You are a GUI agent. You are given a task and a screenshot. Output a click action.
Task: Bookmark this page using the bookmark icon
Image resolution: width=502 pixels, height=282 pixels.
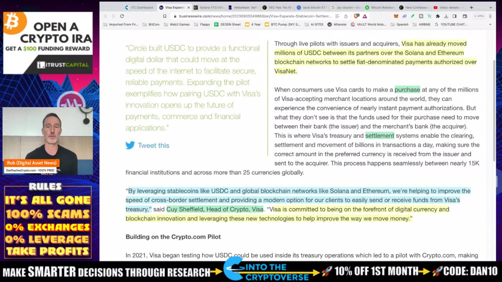(x=165, y=16)
